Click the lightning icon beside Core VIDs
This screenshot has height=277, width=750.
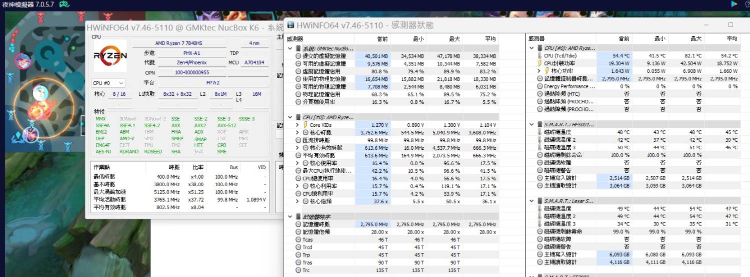click(x=305, y=125)
